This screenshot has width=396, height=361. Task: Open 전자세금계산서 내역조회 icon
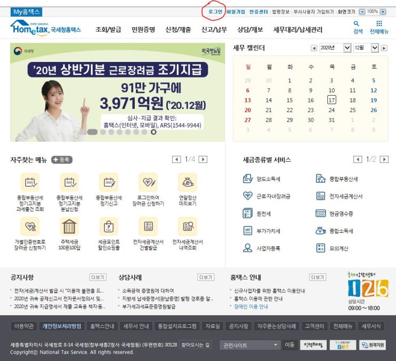click(188, 226)
